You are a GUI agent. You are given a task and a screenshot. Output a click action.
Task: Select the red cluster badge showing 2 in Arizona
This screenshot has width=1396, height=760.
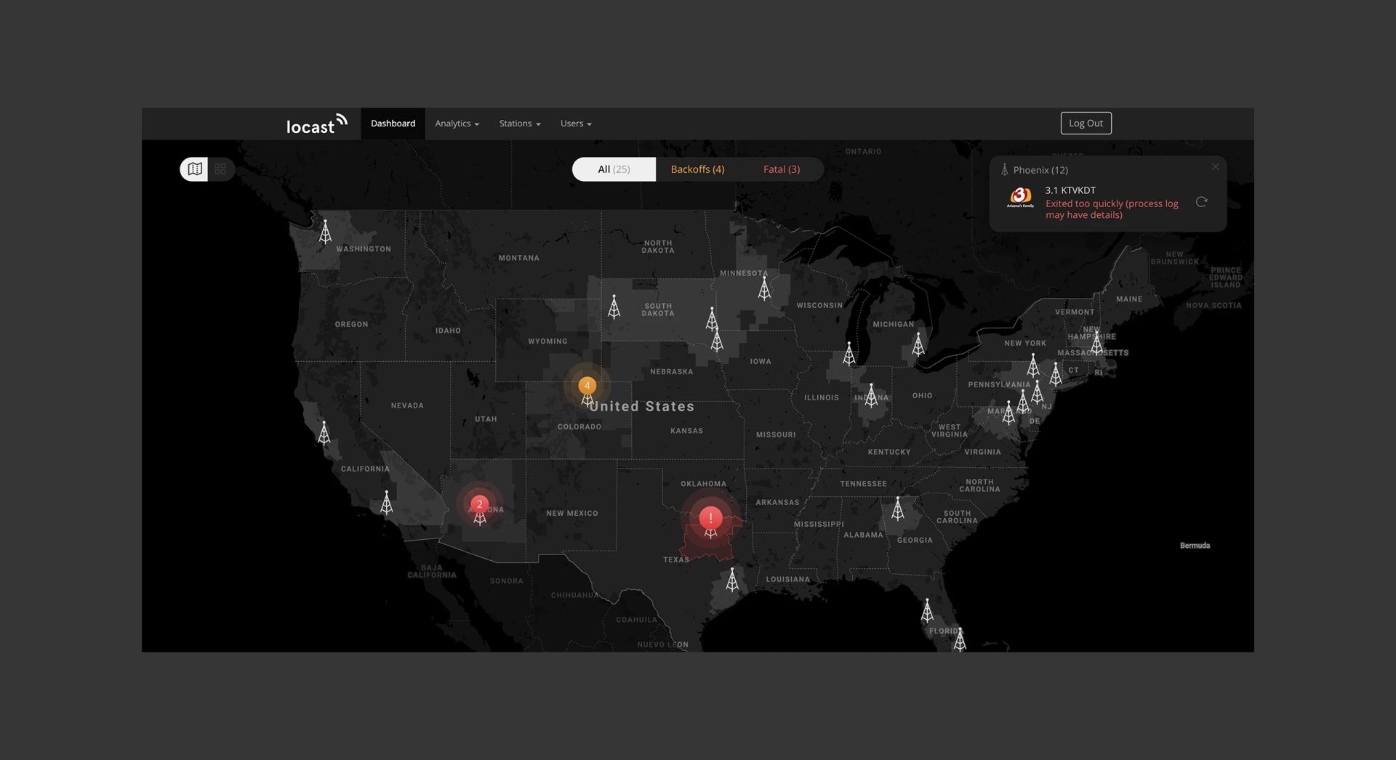480,504
